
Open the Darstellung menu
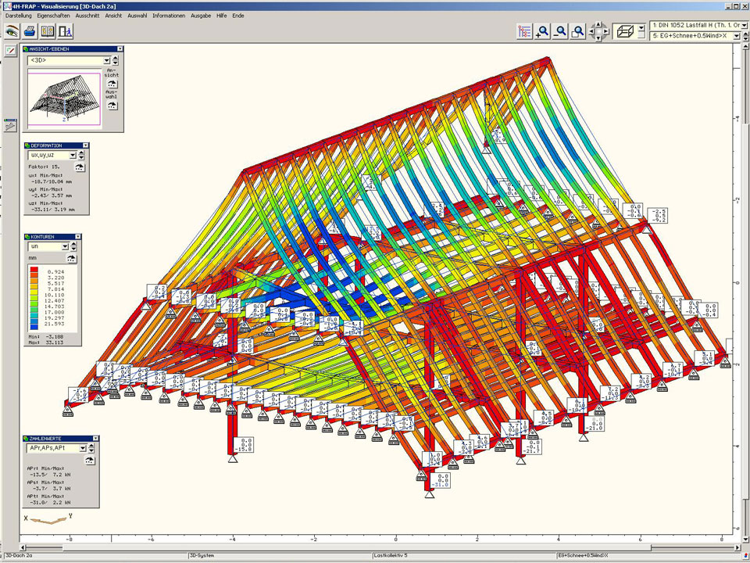(x=19, y=16)
